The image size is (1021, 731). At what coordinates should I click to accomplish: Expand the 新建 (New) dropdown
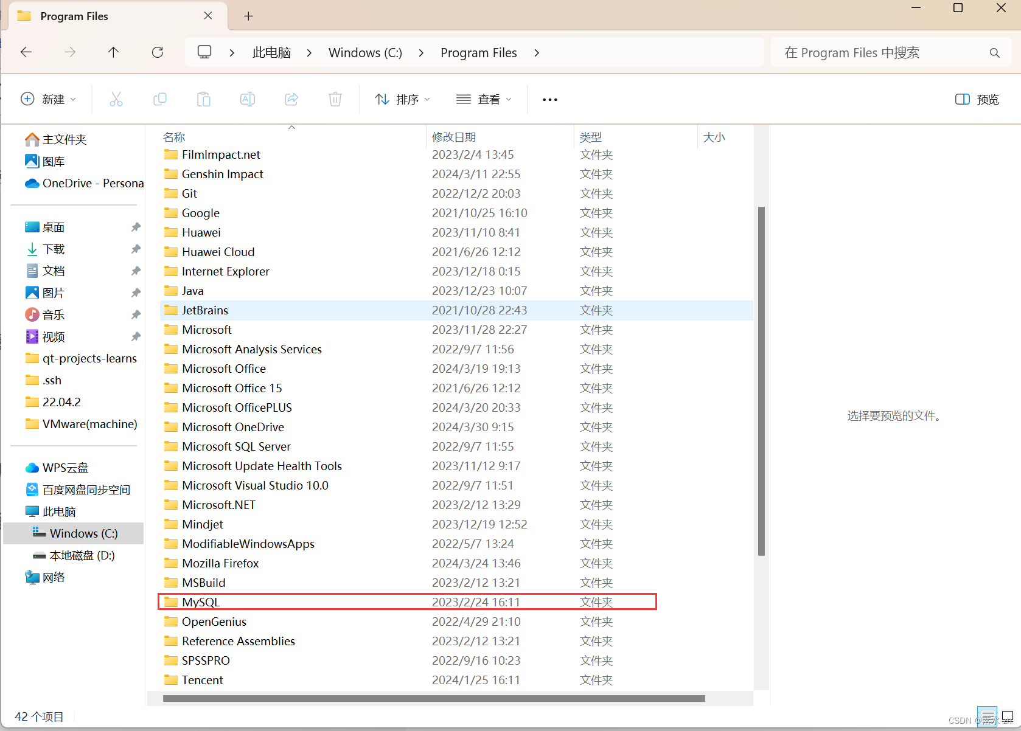(49, 99)
